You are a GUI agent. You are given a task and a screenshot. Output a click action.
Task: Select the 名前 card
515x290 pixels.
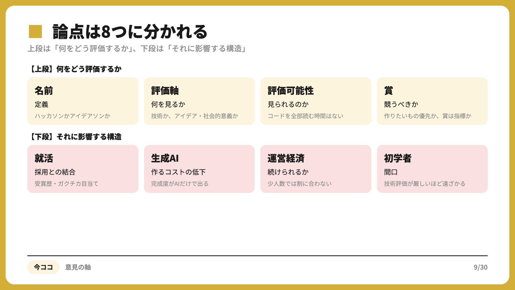coord(83,101)
